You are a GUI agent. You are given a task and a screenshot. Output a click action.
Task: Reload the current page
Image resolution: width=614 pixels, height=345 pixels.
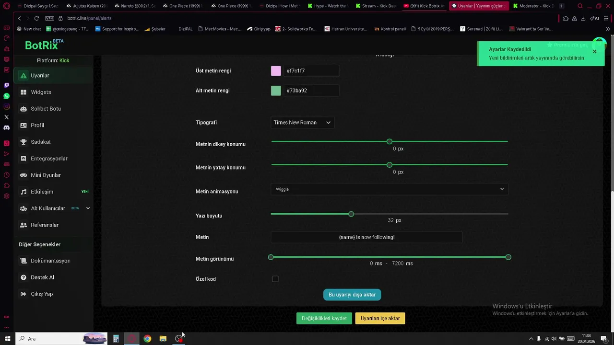point(36,18)
